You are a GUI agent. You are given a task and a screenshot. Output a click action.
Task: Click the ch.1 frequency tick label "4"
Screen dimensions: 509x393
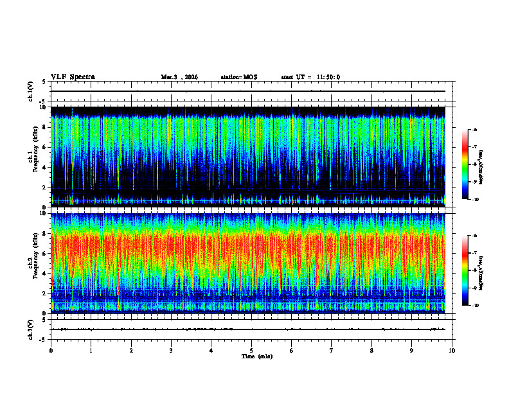[45, 168]
